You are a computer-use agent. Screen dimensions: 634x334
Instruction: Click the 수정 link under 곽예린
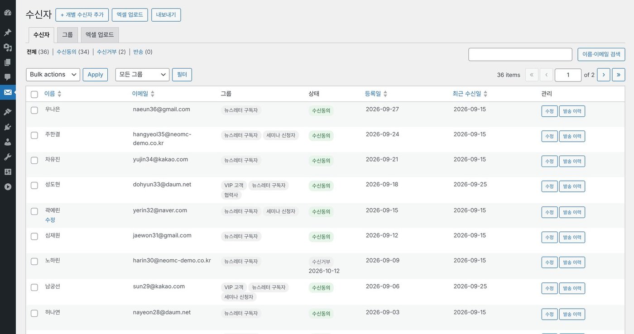tap(50, 219)
